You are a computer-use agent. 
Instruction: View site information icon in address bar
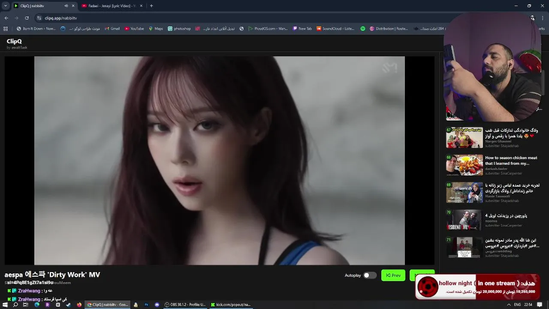tap(39, 18)
